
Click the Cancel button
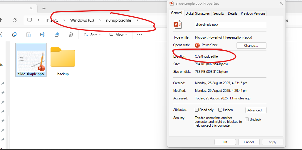(x=249, y=142)
